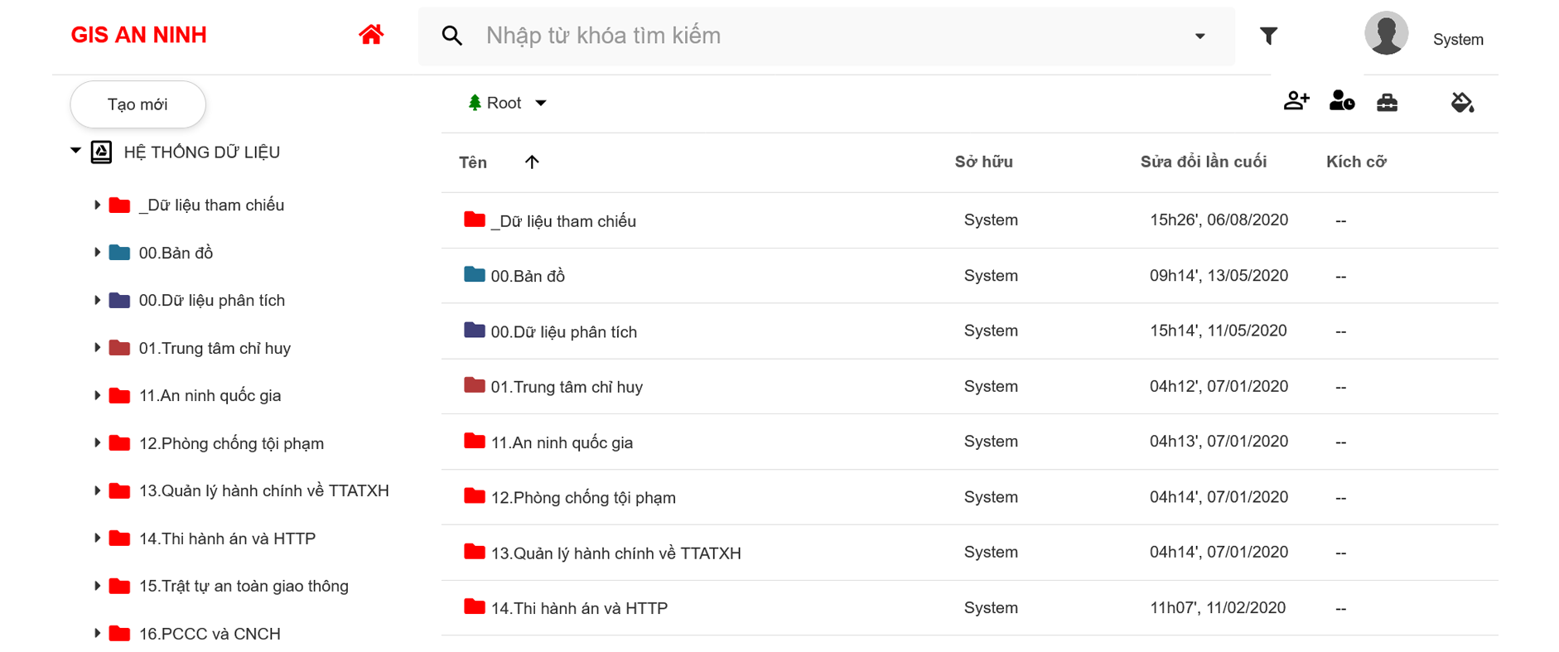Expand 11.An ninh quốc gia tree node
Viewport: 1559px width, 652px height.
point(97,395)
